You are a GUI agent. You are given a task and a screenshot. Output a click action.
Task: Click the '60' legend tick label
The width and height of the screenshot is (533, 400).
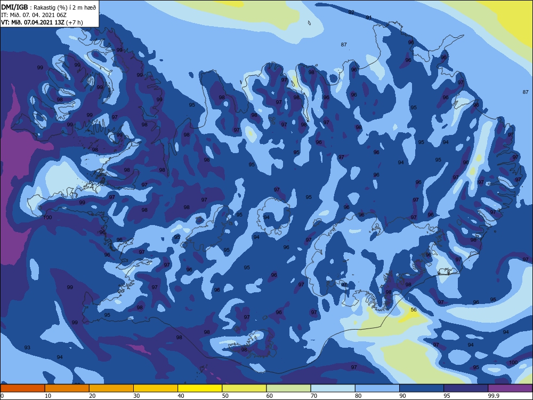tap(270, 396)
